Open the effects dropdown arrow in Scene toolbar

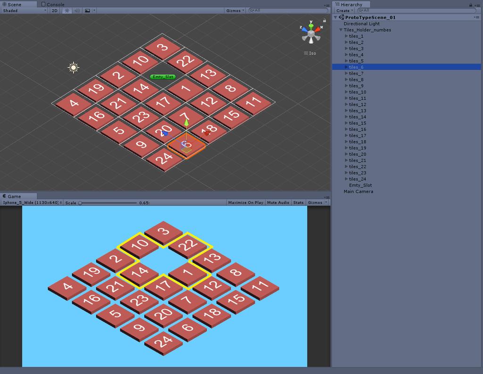tap(94, 10)
